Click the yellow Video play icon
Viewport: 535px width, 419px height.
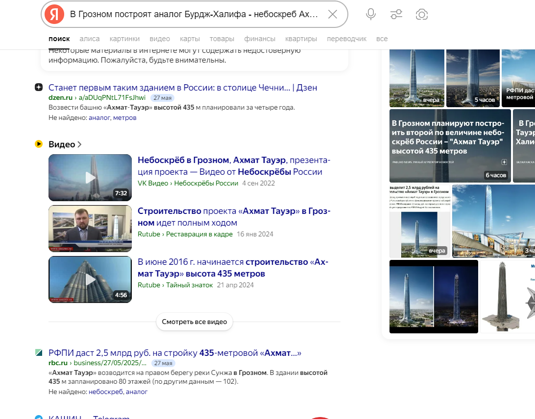(x=39, y=144)
